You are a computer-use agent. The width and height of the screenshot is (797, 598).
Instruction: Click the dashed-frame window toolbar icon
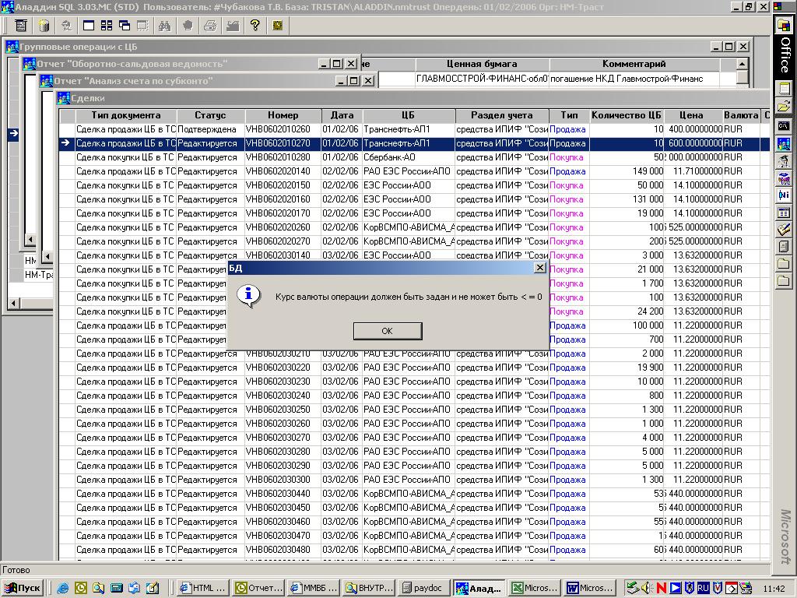(142, 26)
